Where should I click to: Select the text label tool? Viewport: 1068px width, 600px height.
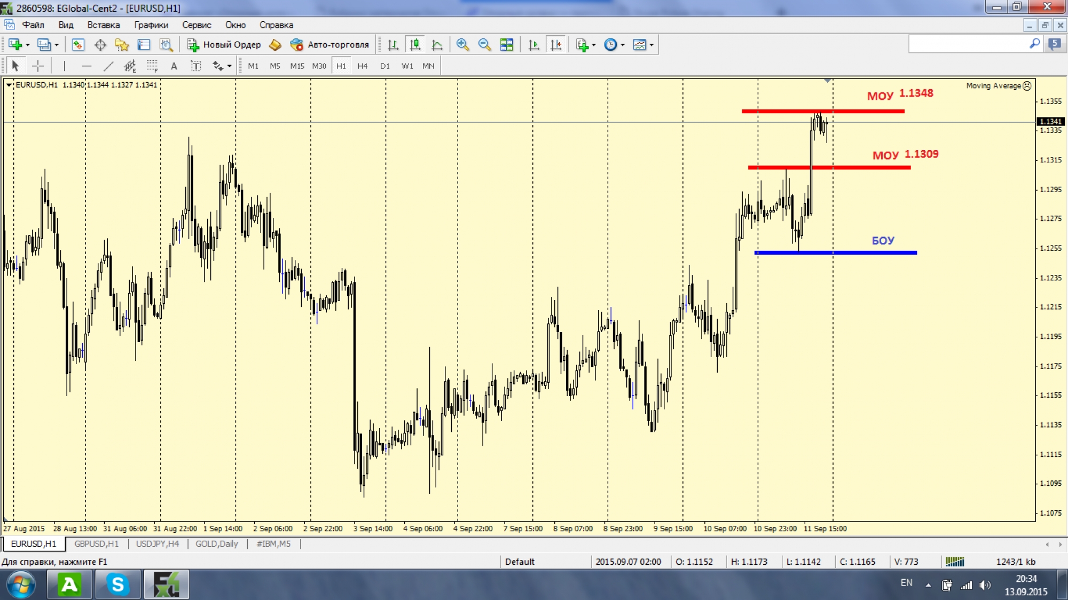(x=196, y=66)
